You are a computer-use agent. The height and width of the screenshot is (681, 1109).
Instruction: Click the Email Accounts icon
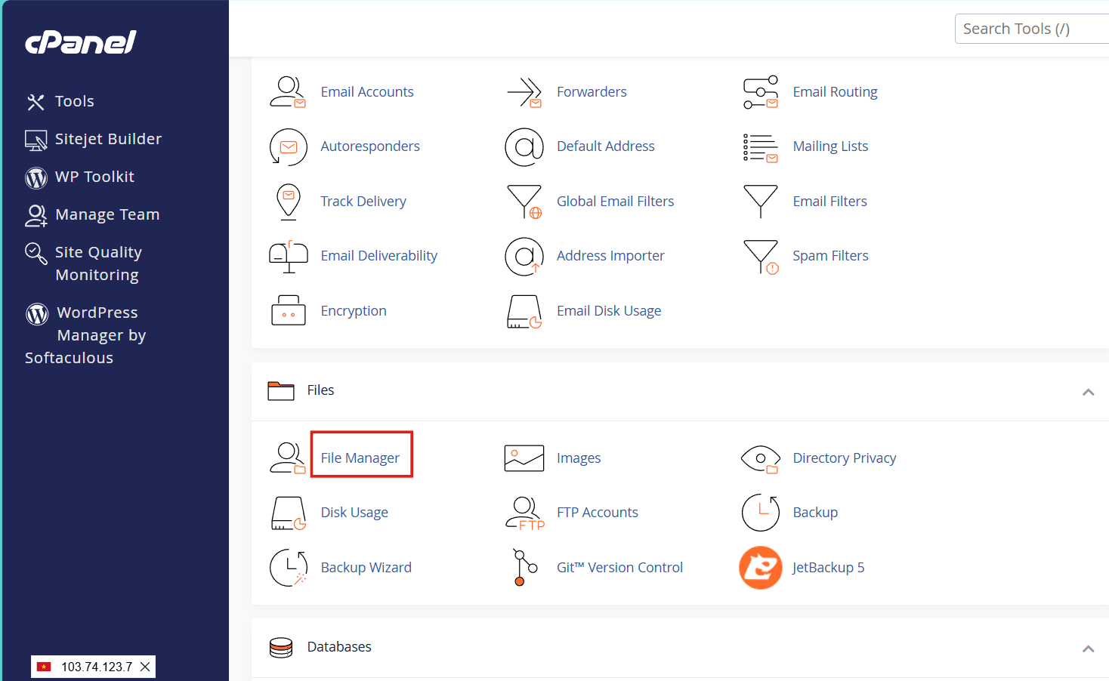click(x=288, y=92)
